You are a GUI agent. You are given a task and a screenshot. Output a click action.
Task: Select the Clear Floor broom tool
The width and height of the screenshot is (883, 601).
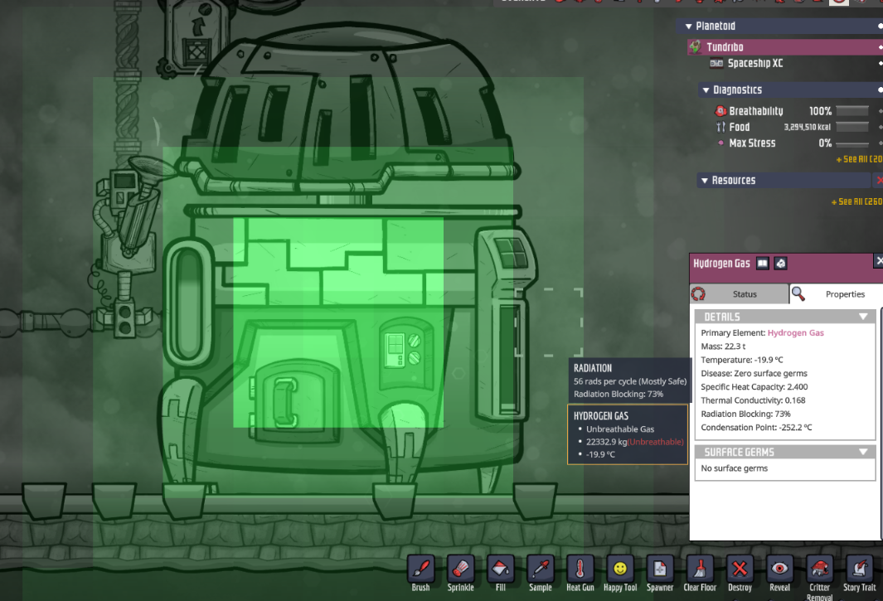(700, 569)
